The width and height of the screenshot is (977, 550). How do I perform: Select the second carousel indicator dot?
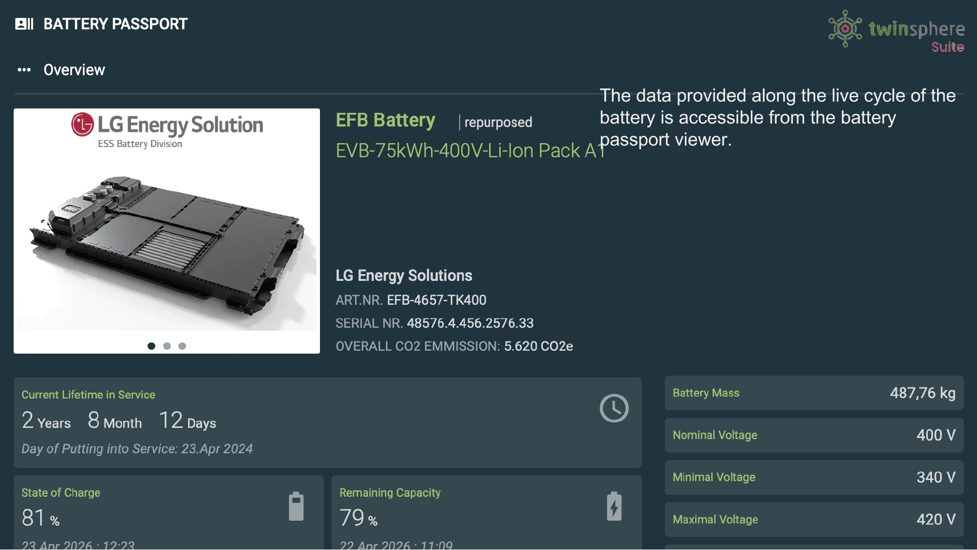point(167,346)
